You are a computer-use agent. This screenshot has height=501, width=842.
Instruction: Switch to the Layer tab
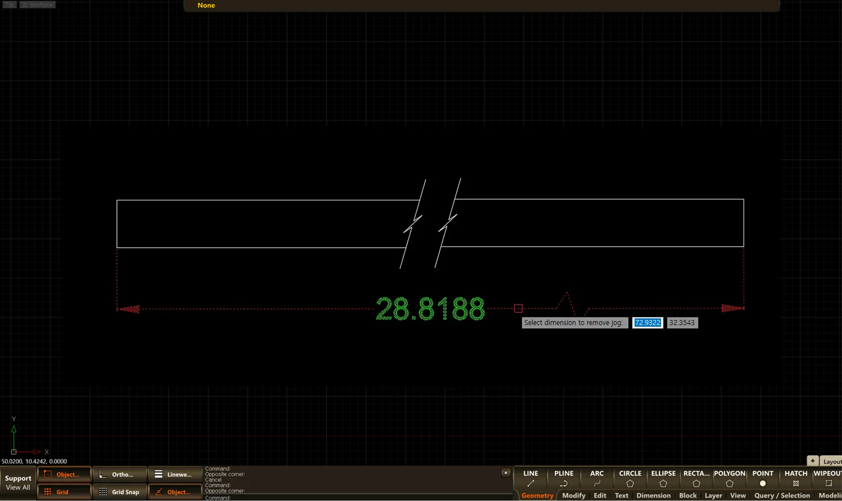click(x=713, y=495)
